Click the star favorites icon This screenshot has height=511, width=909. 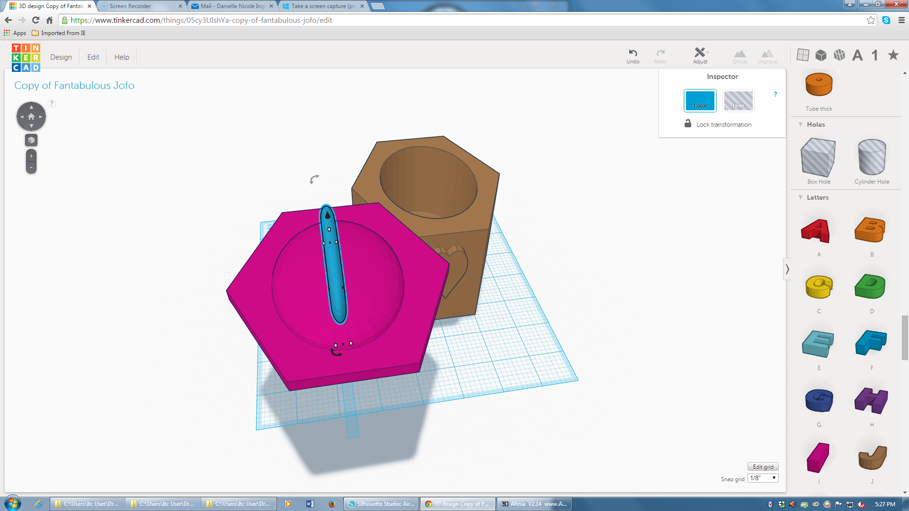tap(893, 55)
